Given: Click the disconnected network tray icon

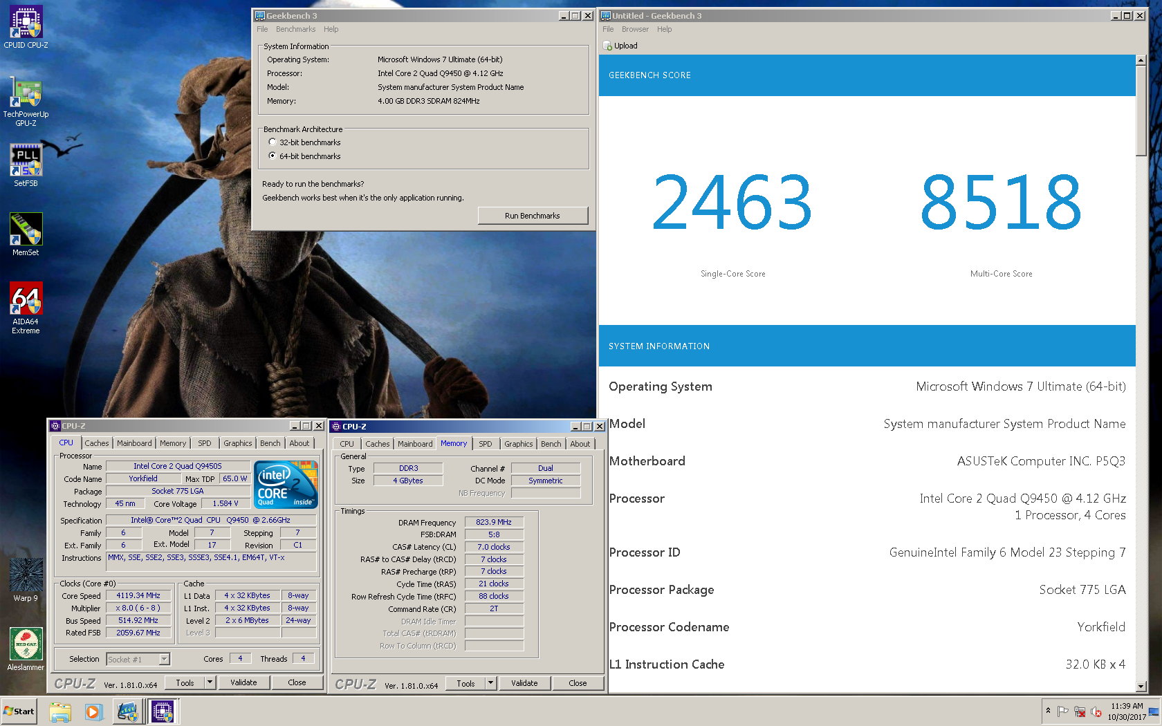Looking at the screenshot, I should point(1079,711).
